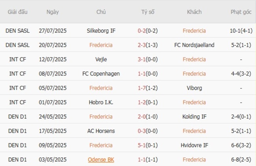Image resolution: width=256 pixels, height=166 pixels.
Task: Select the 10-1(4-1) corner kick stat
Action: [241, 31]
